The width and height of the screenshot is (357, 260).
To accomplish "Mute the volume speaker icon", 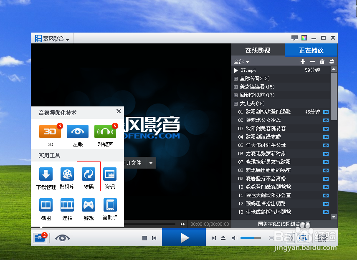I will click(x=234, y=238).
